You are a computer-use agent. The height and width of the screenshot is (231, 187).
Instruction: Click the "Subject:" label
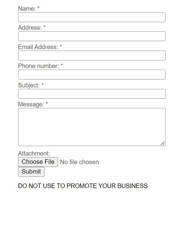coord(29,85)
